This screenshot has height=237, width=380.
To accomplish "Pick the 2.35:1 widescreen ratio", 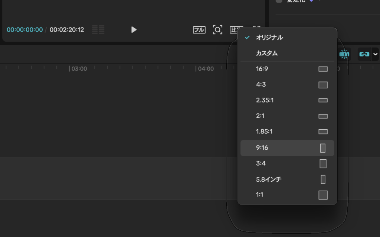I will [x=265, y=100].
